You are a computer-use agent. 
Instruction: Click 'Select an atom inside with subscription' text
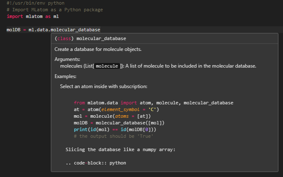click(x=104, y=86)
